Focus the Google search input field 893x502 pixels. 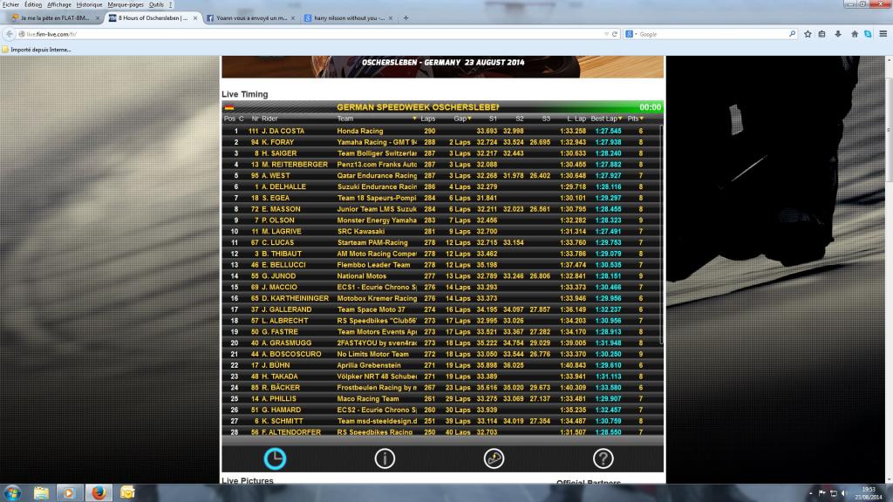pyautogui.click(x=712, y=34)
